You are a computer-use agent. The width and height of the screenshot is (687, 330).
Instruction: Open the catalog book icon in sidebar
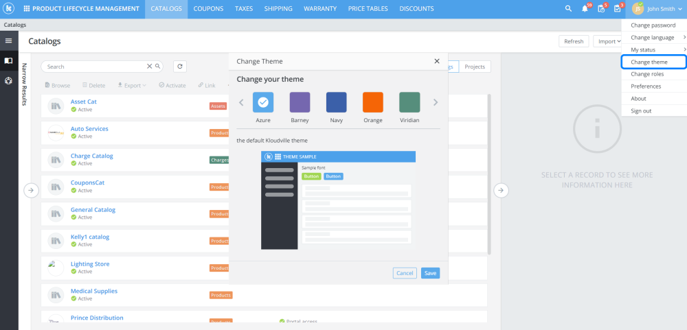click(x=8, y=61)
